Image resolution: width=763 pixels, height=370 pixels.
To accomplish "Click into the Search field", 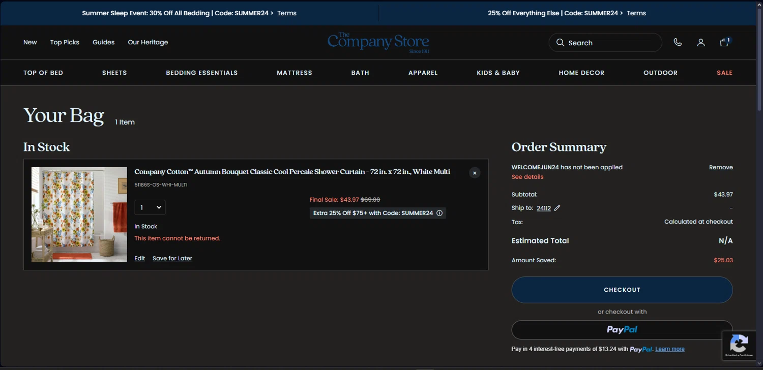I will coord(605,43).
